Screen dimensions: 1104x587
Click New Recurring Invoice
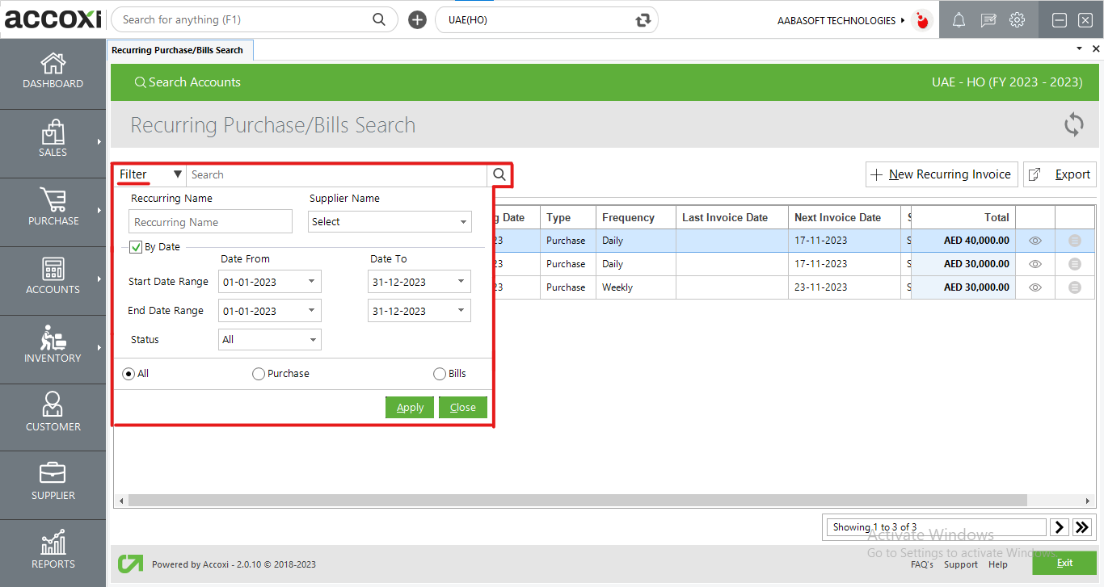(x=942, y=174)
